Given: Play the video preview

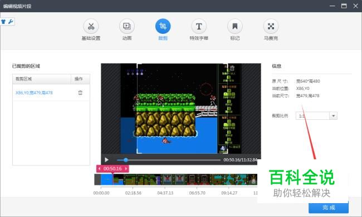Looking at the screenshot, I should pyautogui.click(x=106, y=160).
